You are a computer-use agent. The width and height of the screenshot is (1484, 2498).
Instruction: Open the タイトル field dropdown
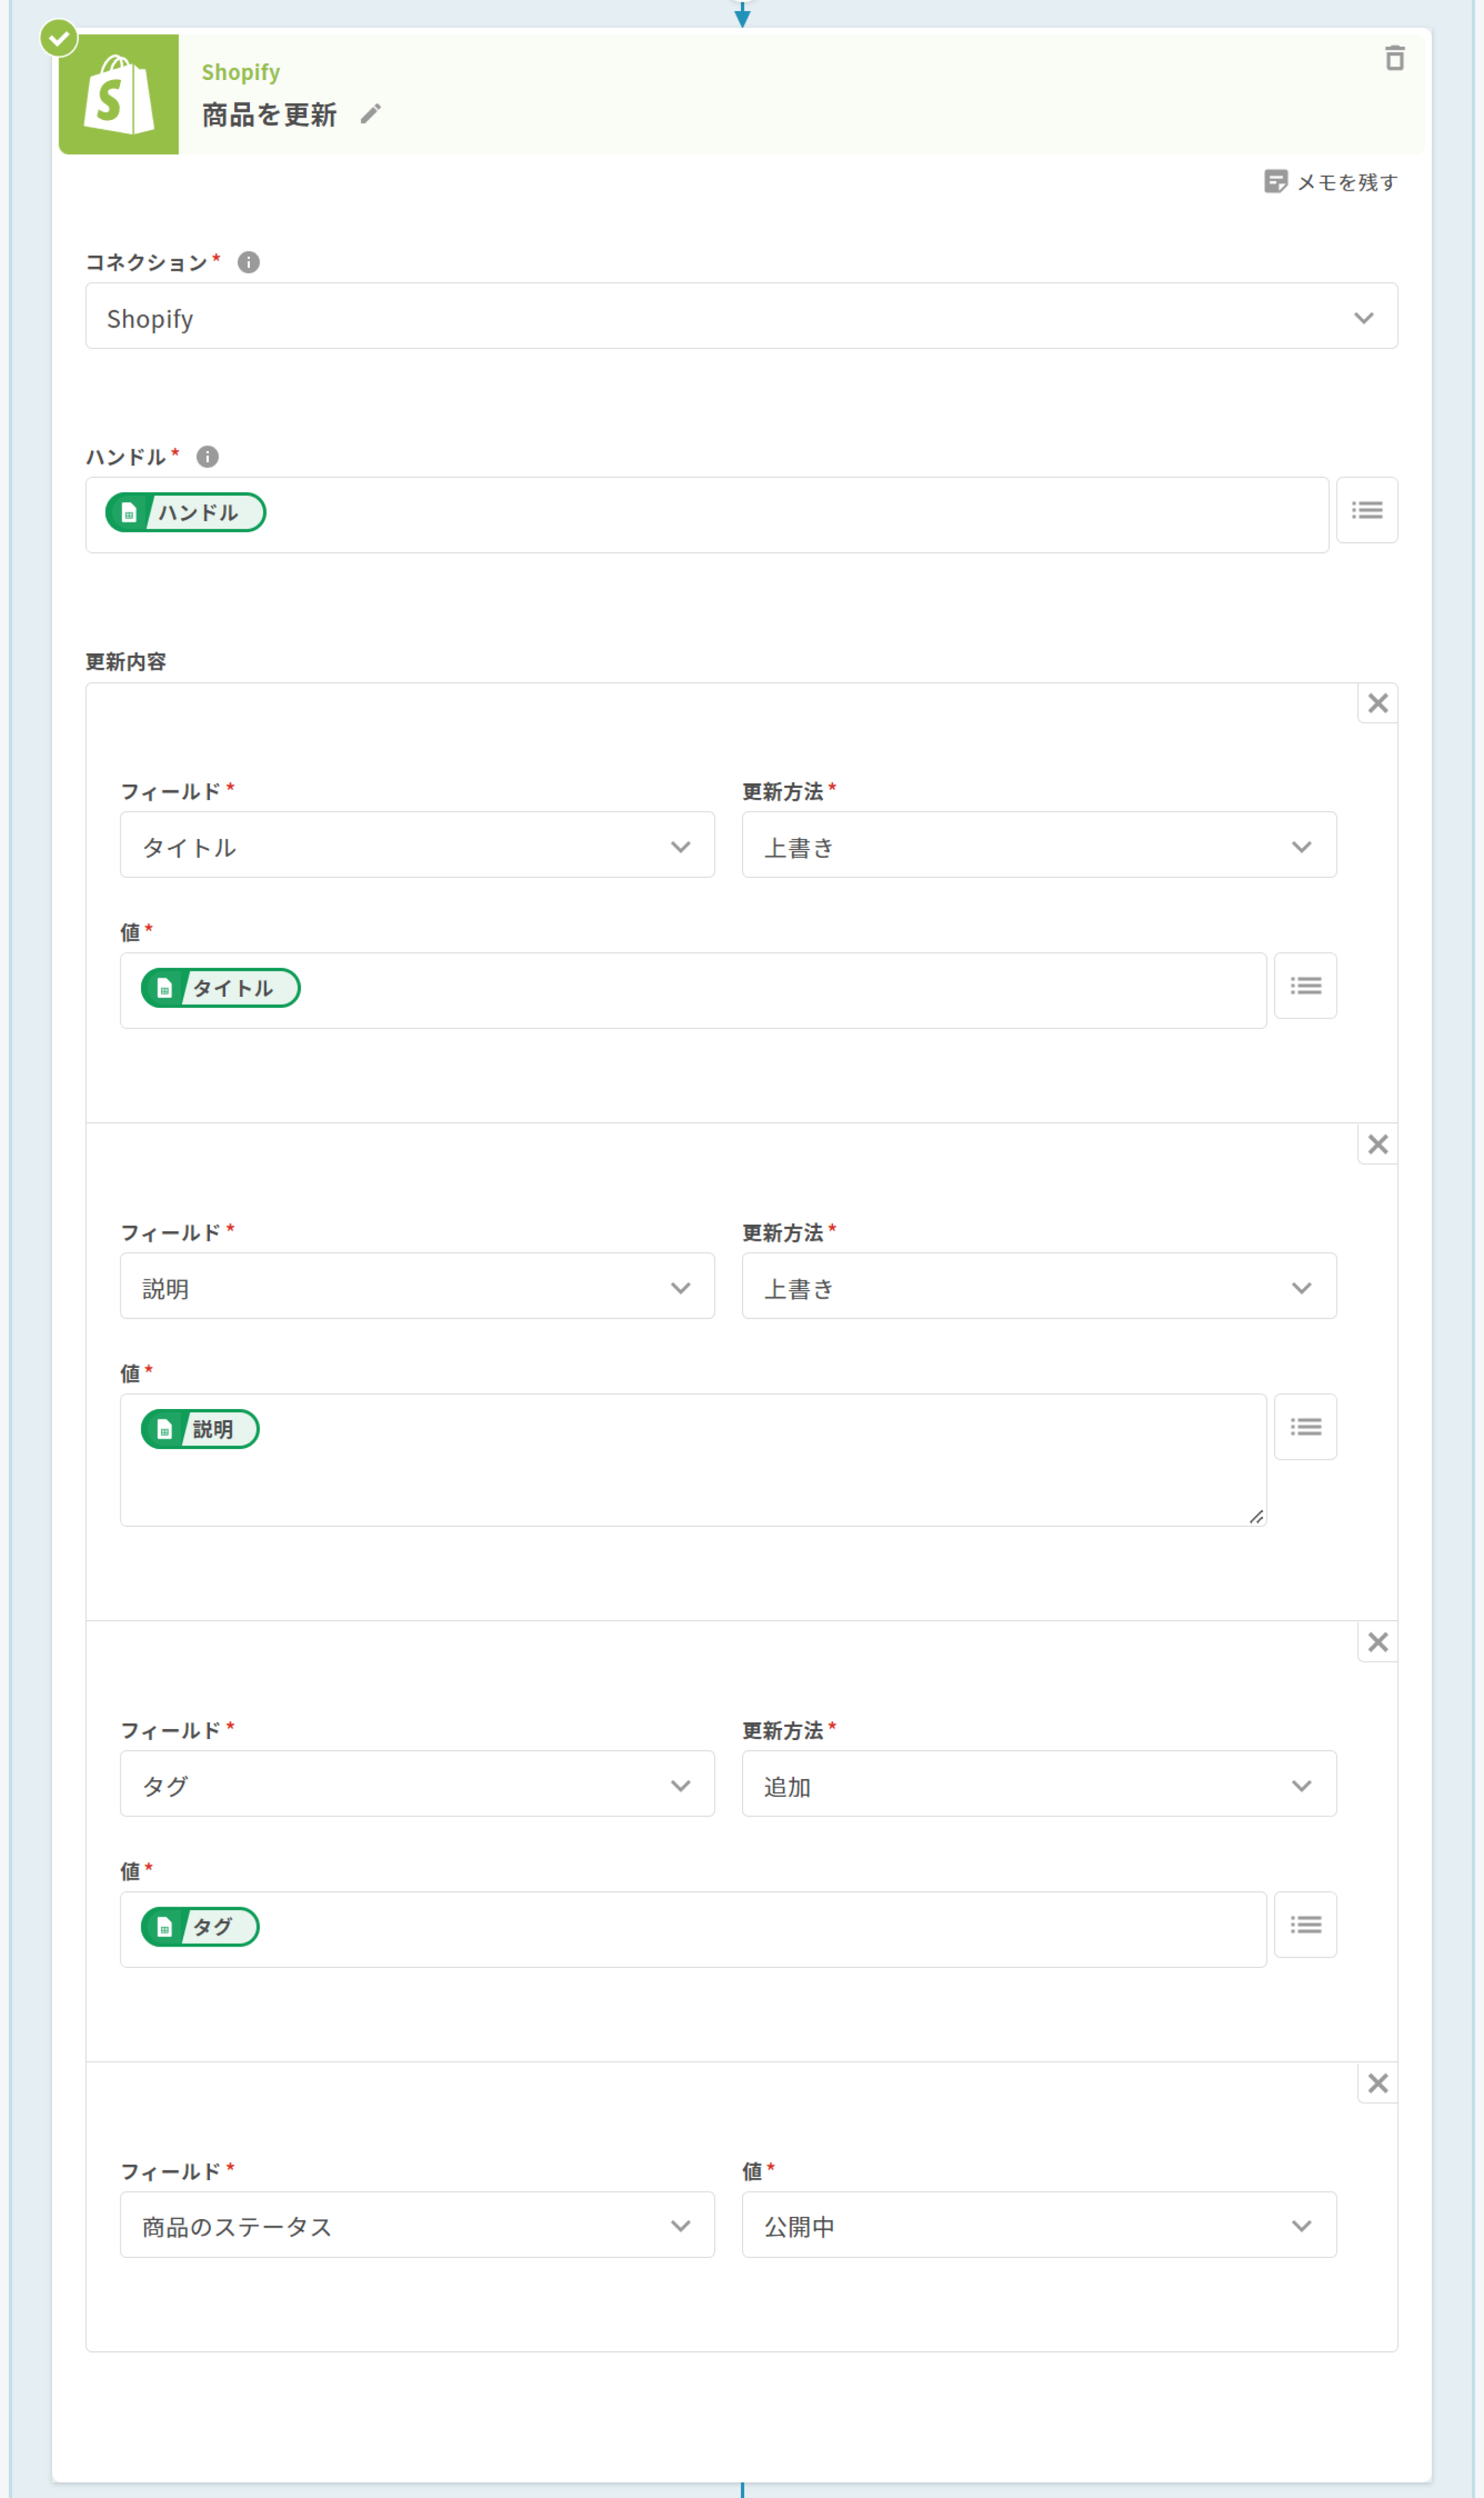pyautogui.click(x=417, y=846)
